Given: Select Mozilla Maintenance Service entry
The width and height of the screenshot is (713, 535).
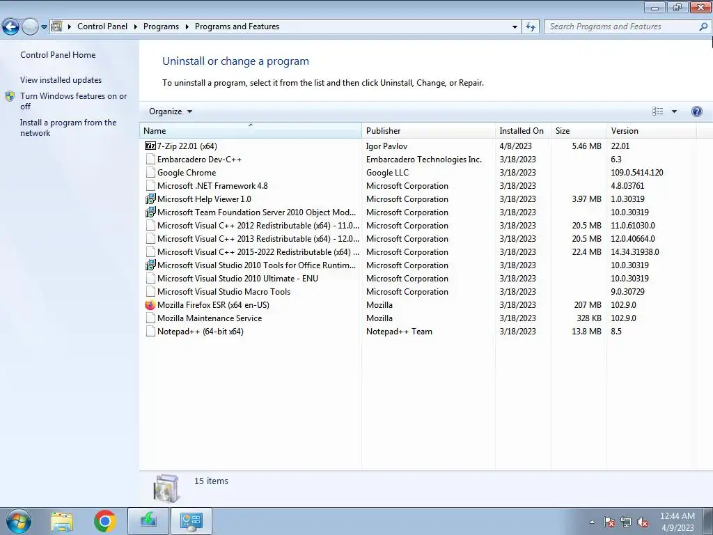Looking at the screenshot, I should [210, 318].
